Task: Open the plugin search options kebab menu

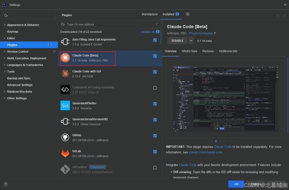Action: click(157, 24)
